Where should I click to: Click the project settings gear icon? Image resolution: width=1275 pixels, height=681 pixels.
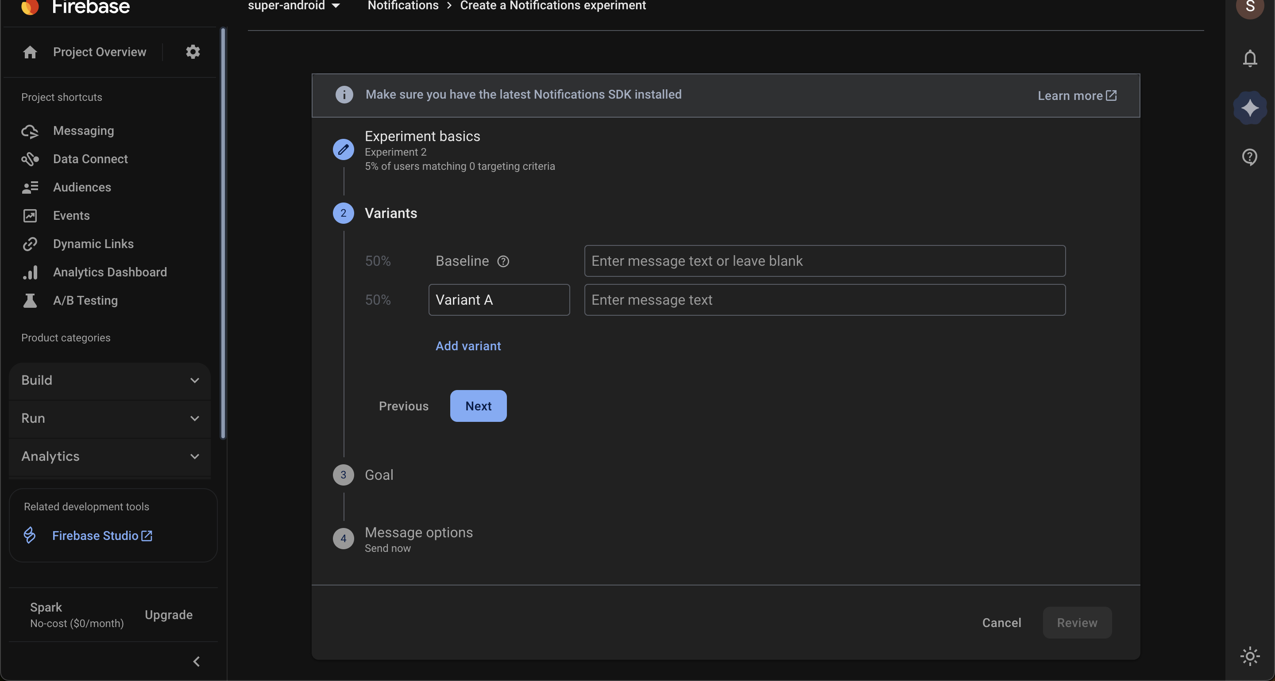[x=193, y=52]
